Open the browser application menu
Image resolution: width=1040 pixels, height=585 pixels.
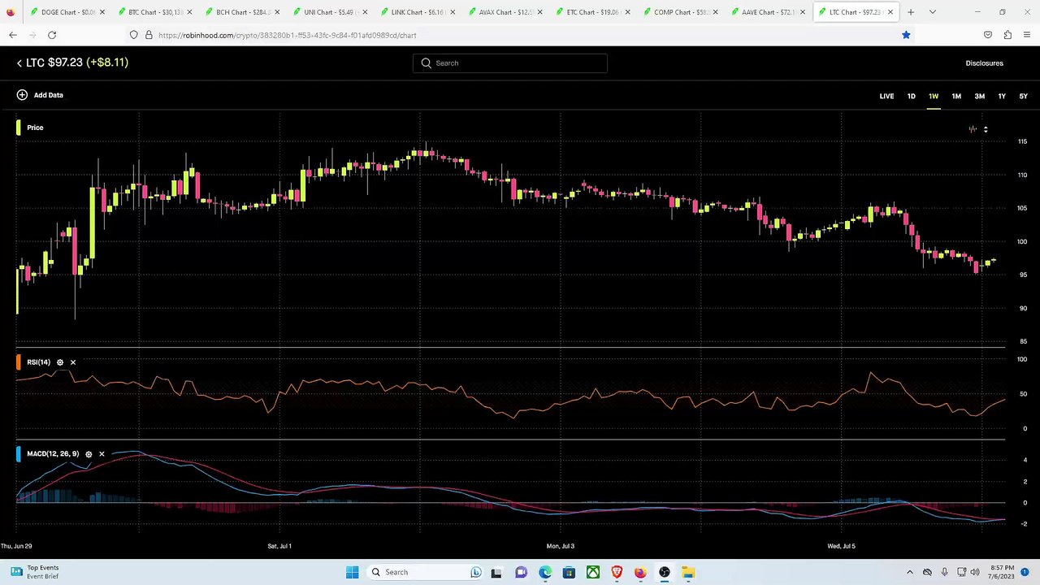click(1027, 35)
